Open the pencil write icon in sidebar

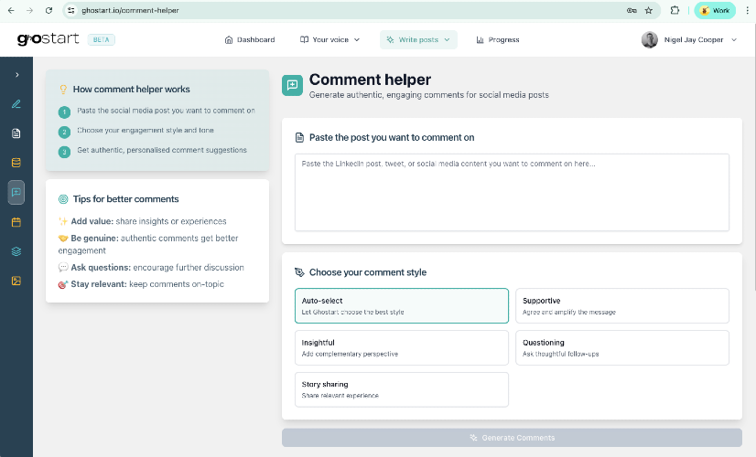tap(16, 104)
